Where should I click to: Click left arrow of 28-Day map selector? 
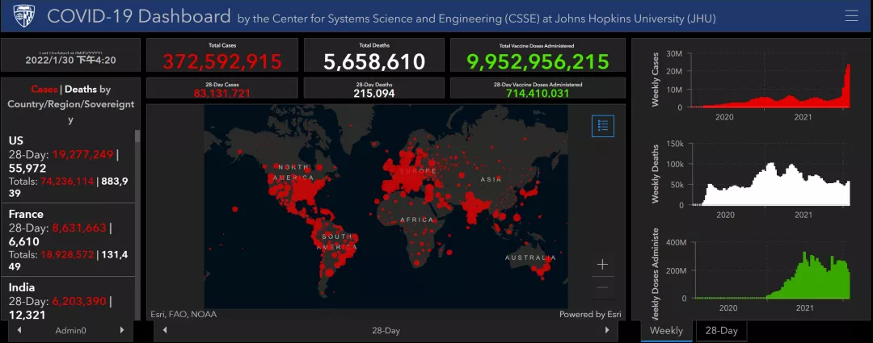pos(165,330)
